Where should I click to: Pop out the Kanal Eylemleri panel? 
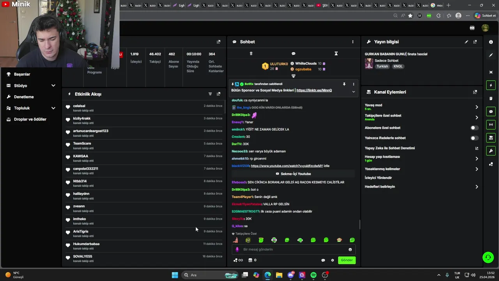point(475,92)
